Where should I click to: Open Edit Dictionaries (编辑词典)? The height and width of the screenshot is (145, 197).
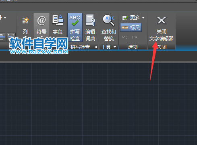[90, 27]
